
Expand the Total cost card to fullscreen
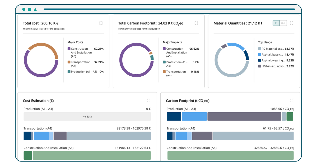pyautogui.click(x=101, y=23)
